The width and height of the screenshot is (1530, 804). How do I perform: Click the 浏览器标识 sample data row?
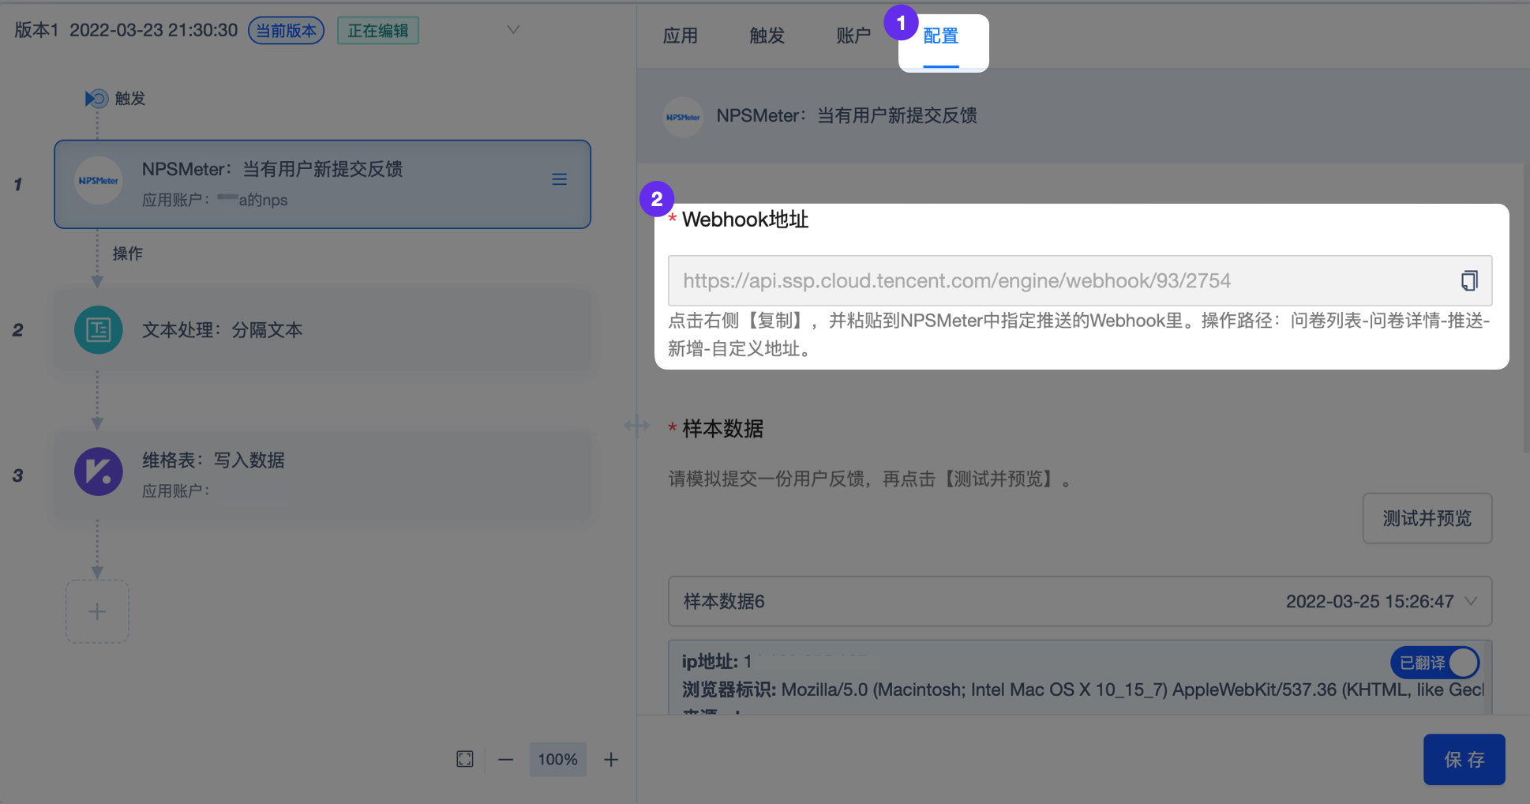tap(1083, 689)
